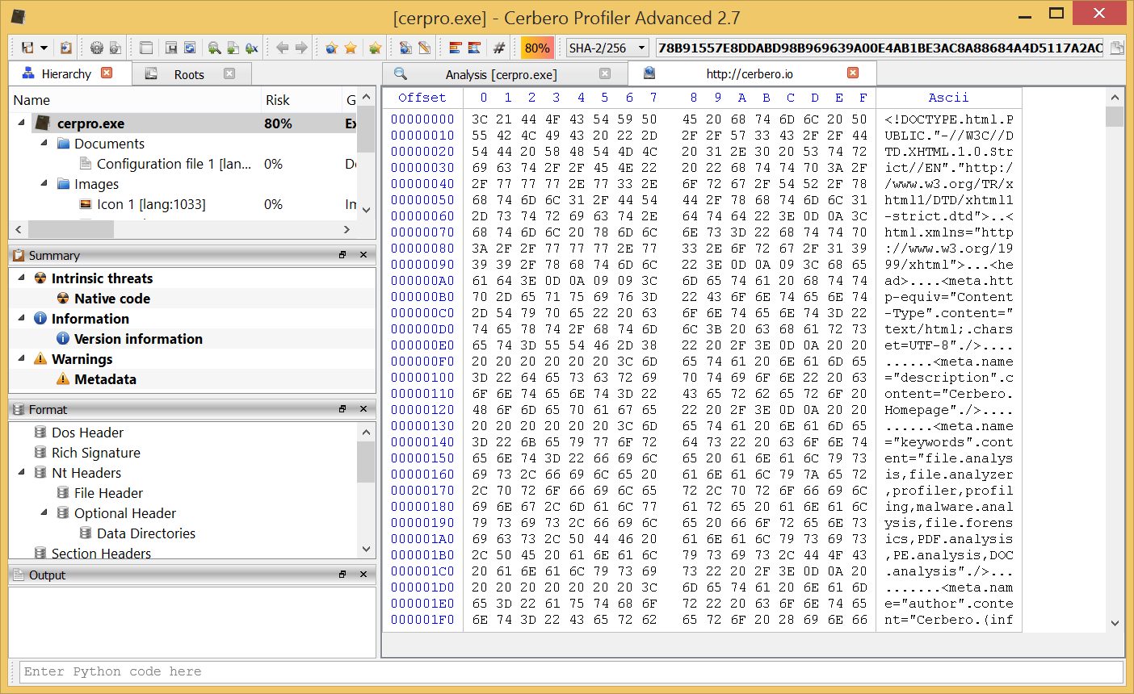Click the clipboard paste toolbar icon
This screenshot has width=1134, height=694.
tap(65, 48)
